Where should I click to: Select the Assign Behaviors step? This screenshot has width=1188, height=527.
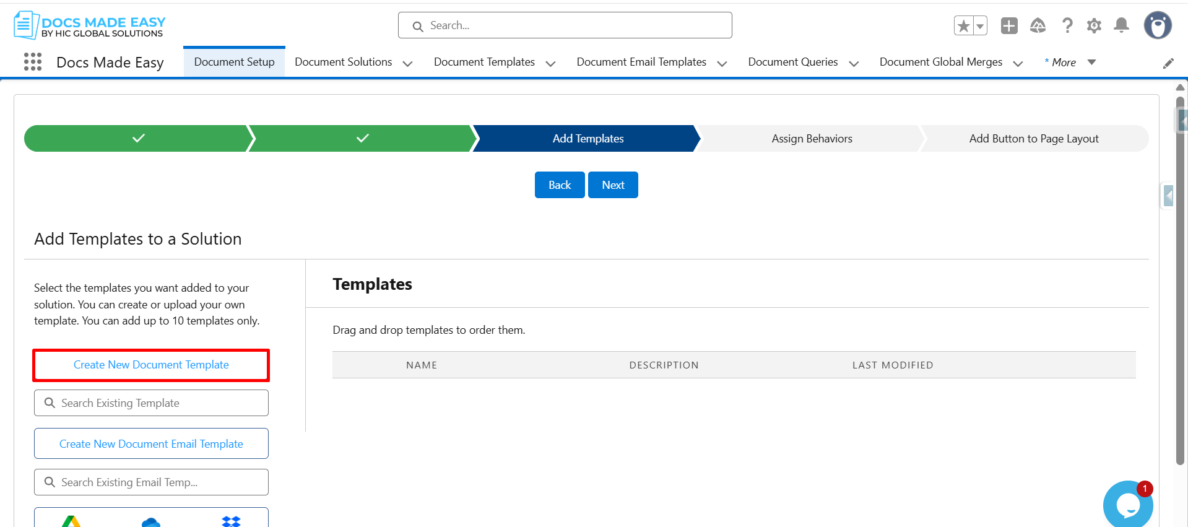(812, 138)
